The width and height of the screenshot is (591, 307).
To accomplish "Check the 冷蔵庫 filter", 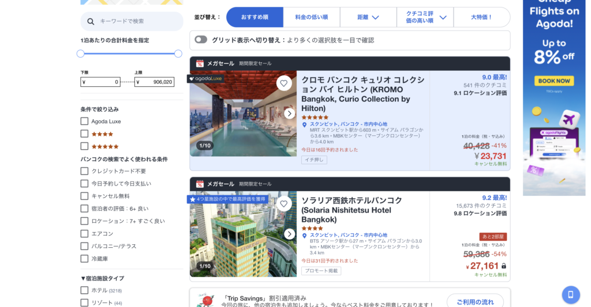I will (84, 259).
